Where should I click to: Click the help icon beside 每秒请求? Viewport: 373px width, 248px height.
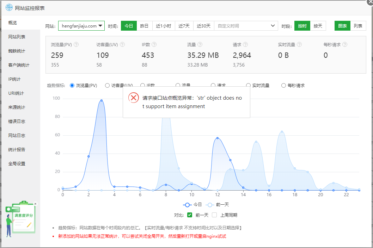[345, 44]
